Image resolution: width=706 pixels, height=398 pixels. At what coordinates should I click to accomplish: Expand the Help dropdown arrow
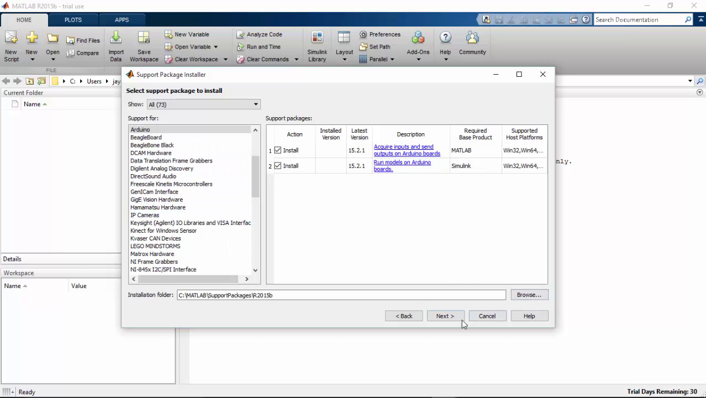coord(445,59)
